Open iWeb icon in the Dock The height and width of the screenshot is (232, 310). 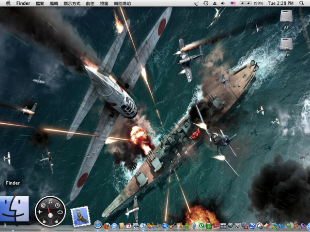coord(180,226)
